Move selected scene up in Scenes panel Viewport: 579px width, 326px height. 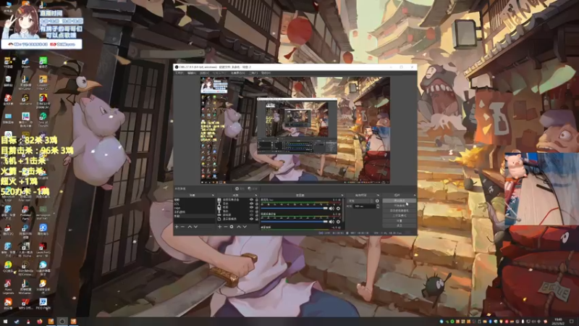pyautogui.click(x=190, y=227)
